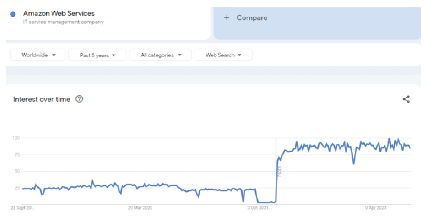Click the Note marker on the chart
Image resolution: width=427 pixels, height=223 pixels.
click(x=279, y=172)
